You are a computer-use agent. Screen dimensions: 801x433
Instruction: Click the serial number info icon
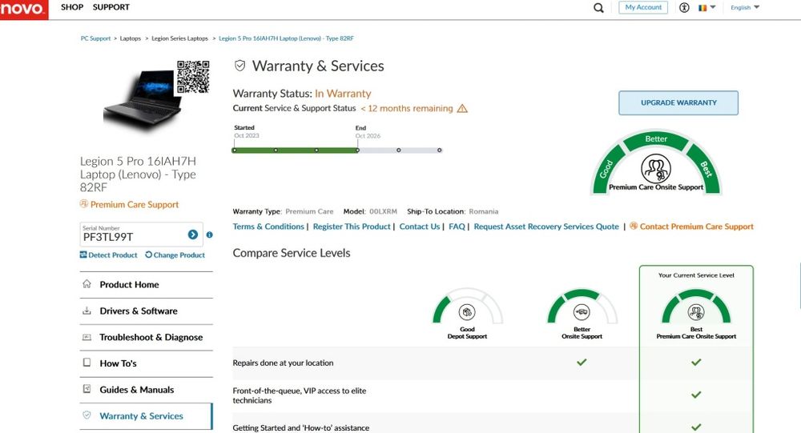pos(210,235)
